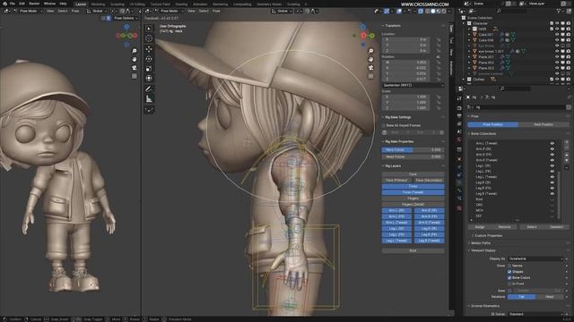574x322 pixels.
Task: Toggle visibility eye of Clothes collection
Action: (x=557, y=80)
